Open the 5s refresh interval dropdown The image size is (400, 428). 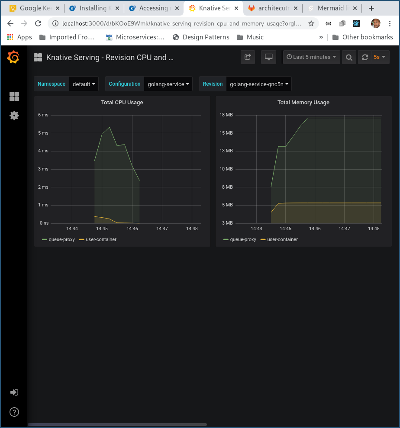(x=380, y=57)
